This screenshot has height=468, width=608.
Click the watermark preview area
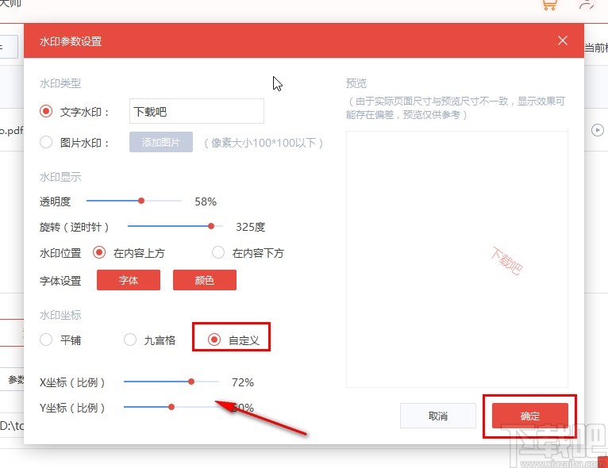click(x=456, y=259)
